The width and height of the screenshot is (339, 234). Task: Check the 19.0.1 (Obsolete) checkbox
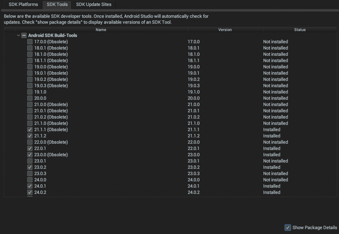tap(30, 73)
